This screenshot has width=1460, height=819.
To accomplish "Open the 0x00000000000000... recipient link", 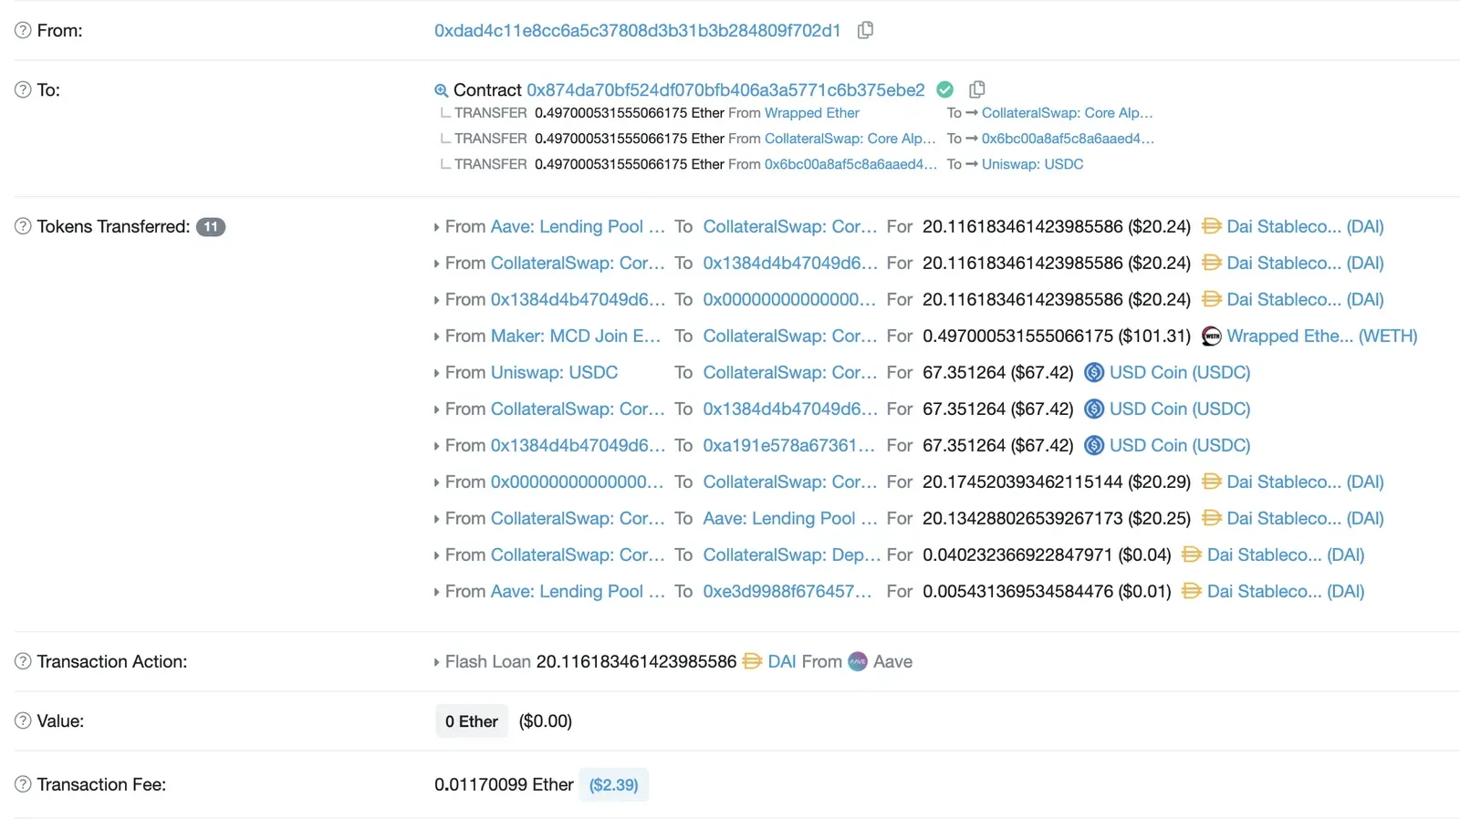I will point(789,299).
